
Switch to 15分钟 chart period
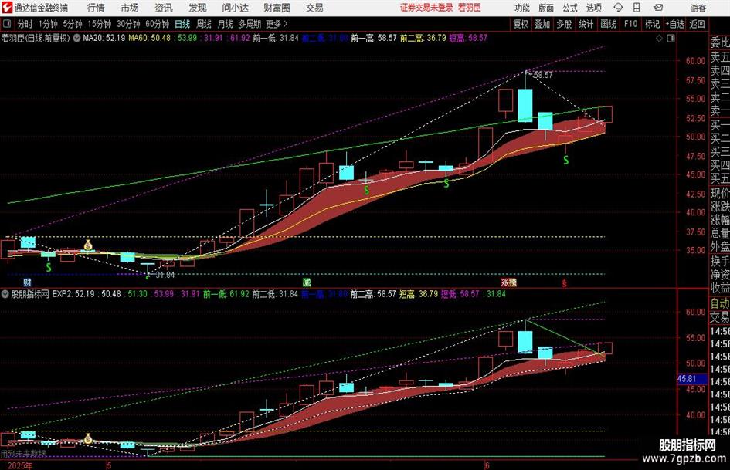click(99, 24)
